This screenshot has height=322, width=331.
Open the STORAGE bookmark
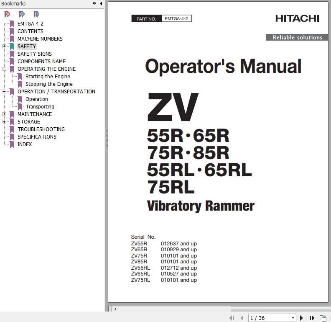click(29, 122)
